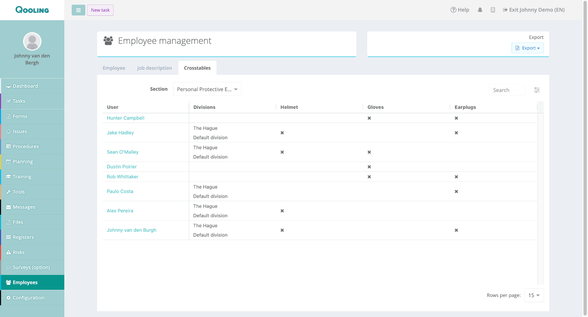Click Jake Hadley's Helmet cross mark

click(x=282, y=133)
